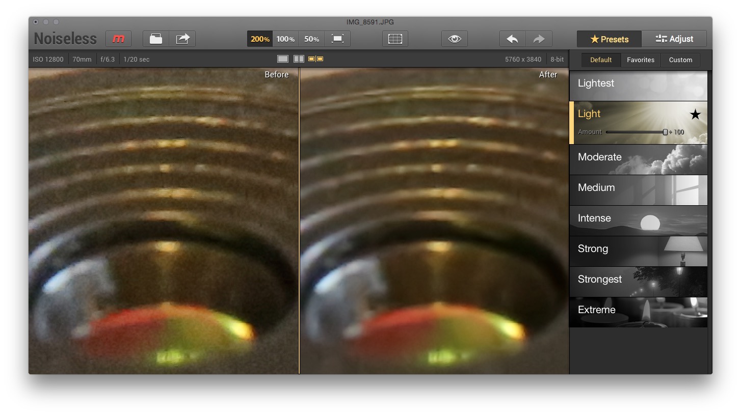Screen dimensions: 741x415
Task: Click the eye preview icon
Action: (454, 38)
